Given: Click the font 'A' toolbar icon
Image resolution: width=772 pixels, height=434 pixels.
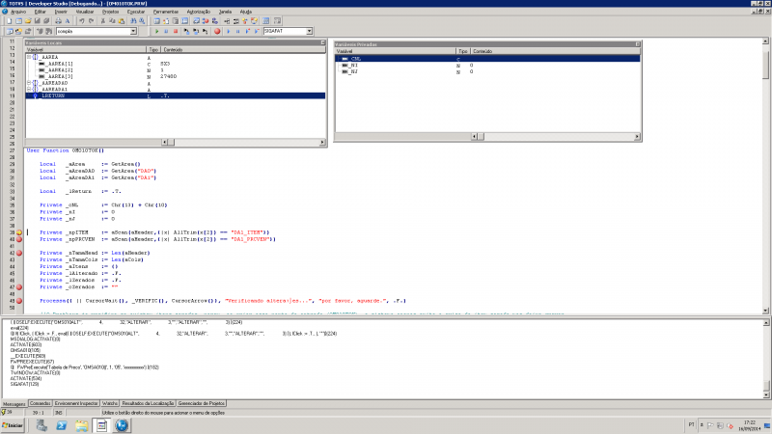Looking at the screenshot, I should [68, 21].
